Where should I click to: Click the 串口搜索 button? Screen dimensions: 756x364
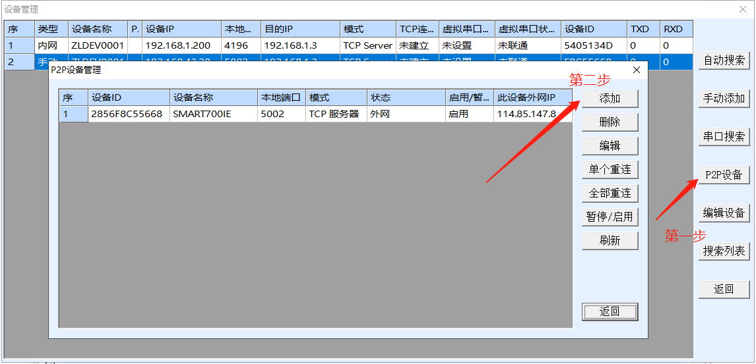tap(724, 137)
